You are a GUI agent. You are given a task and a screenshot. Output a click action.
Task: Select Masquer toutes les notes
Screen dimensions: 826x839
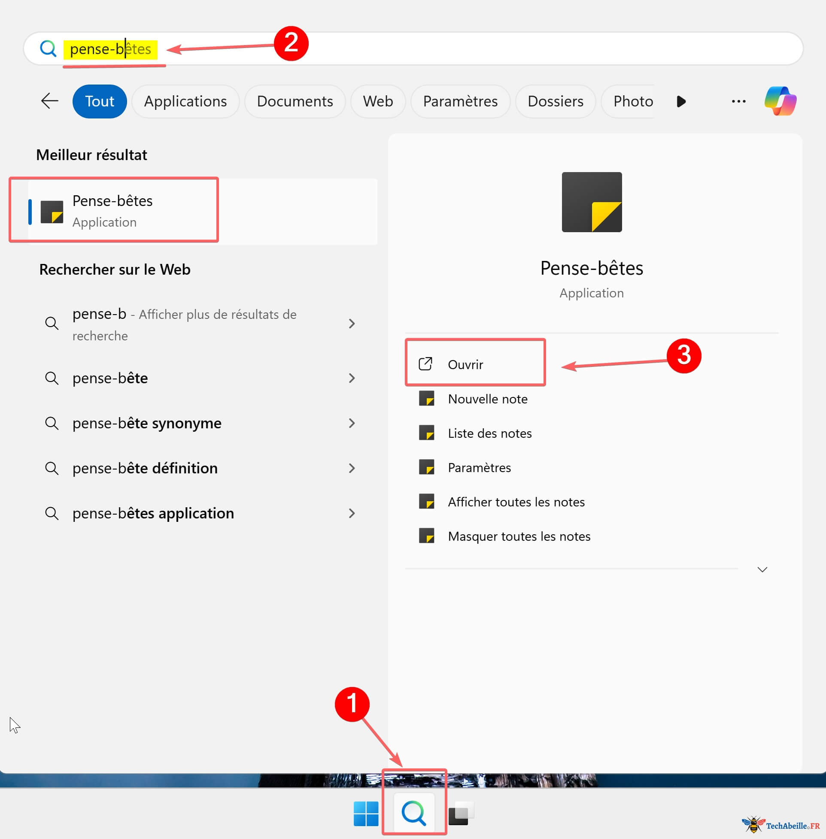(x=519, y=536)
